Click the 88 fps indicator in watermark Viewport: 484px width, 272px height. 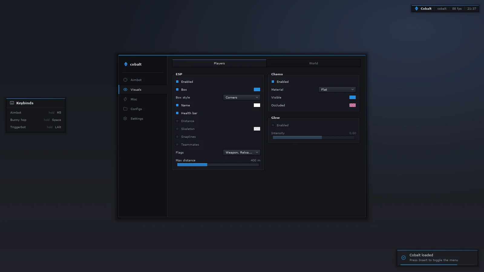(457, 8)
